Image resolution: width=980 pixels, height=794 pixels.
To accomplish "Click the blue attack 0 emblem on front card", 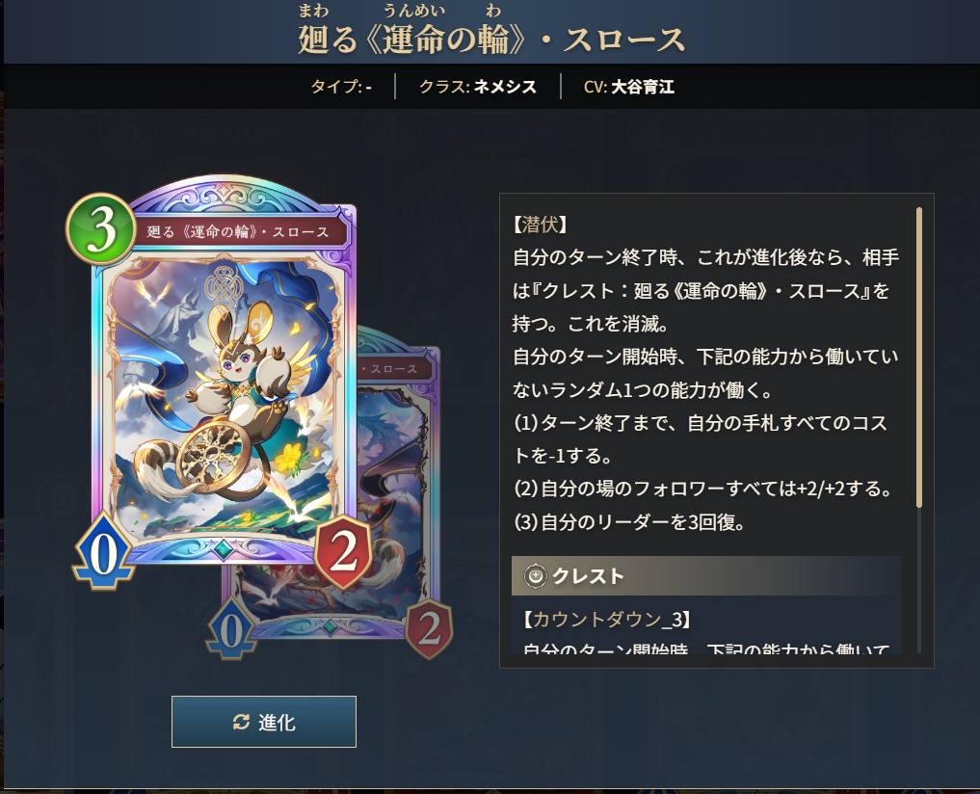I will (x=104, y=553).
